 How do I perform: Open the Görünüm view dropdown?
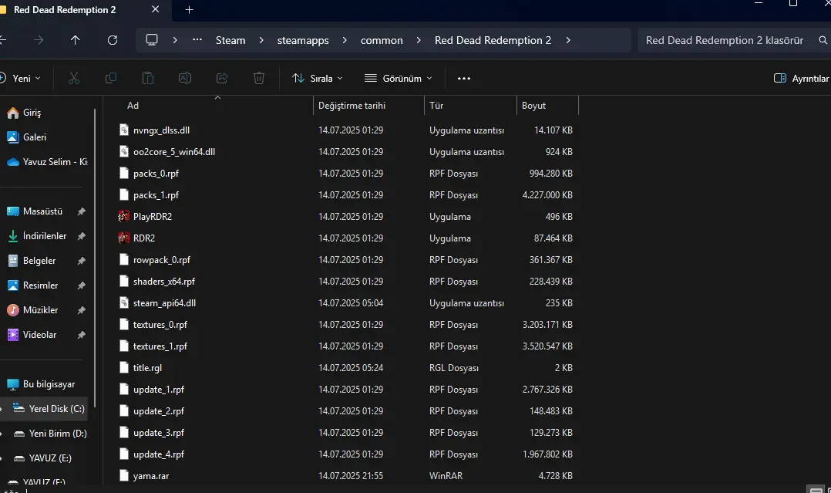tap(398, 79)
